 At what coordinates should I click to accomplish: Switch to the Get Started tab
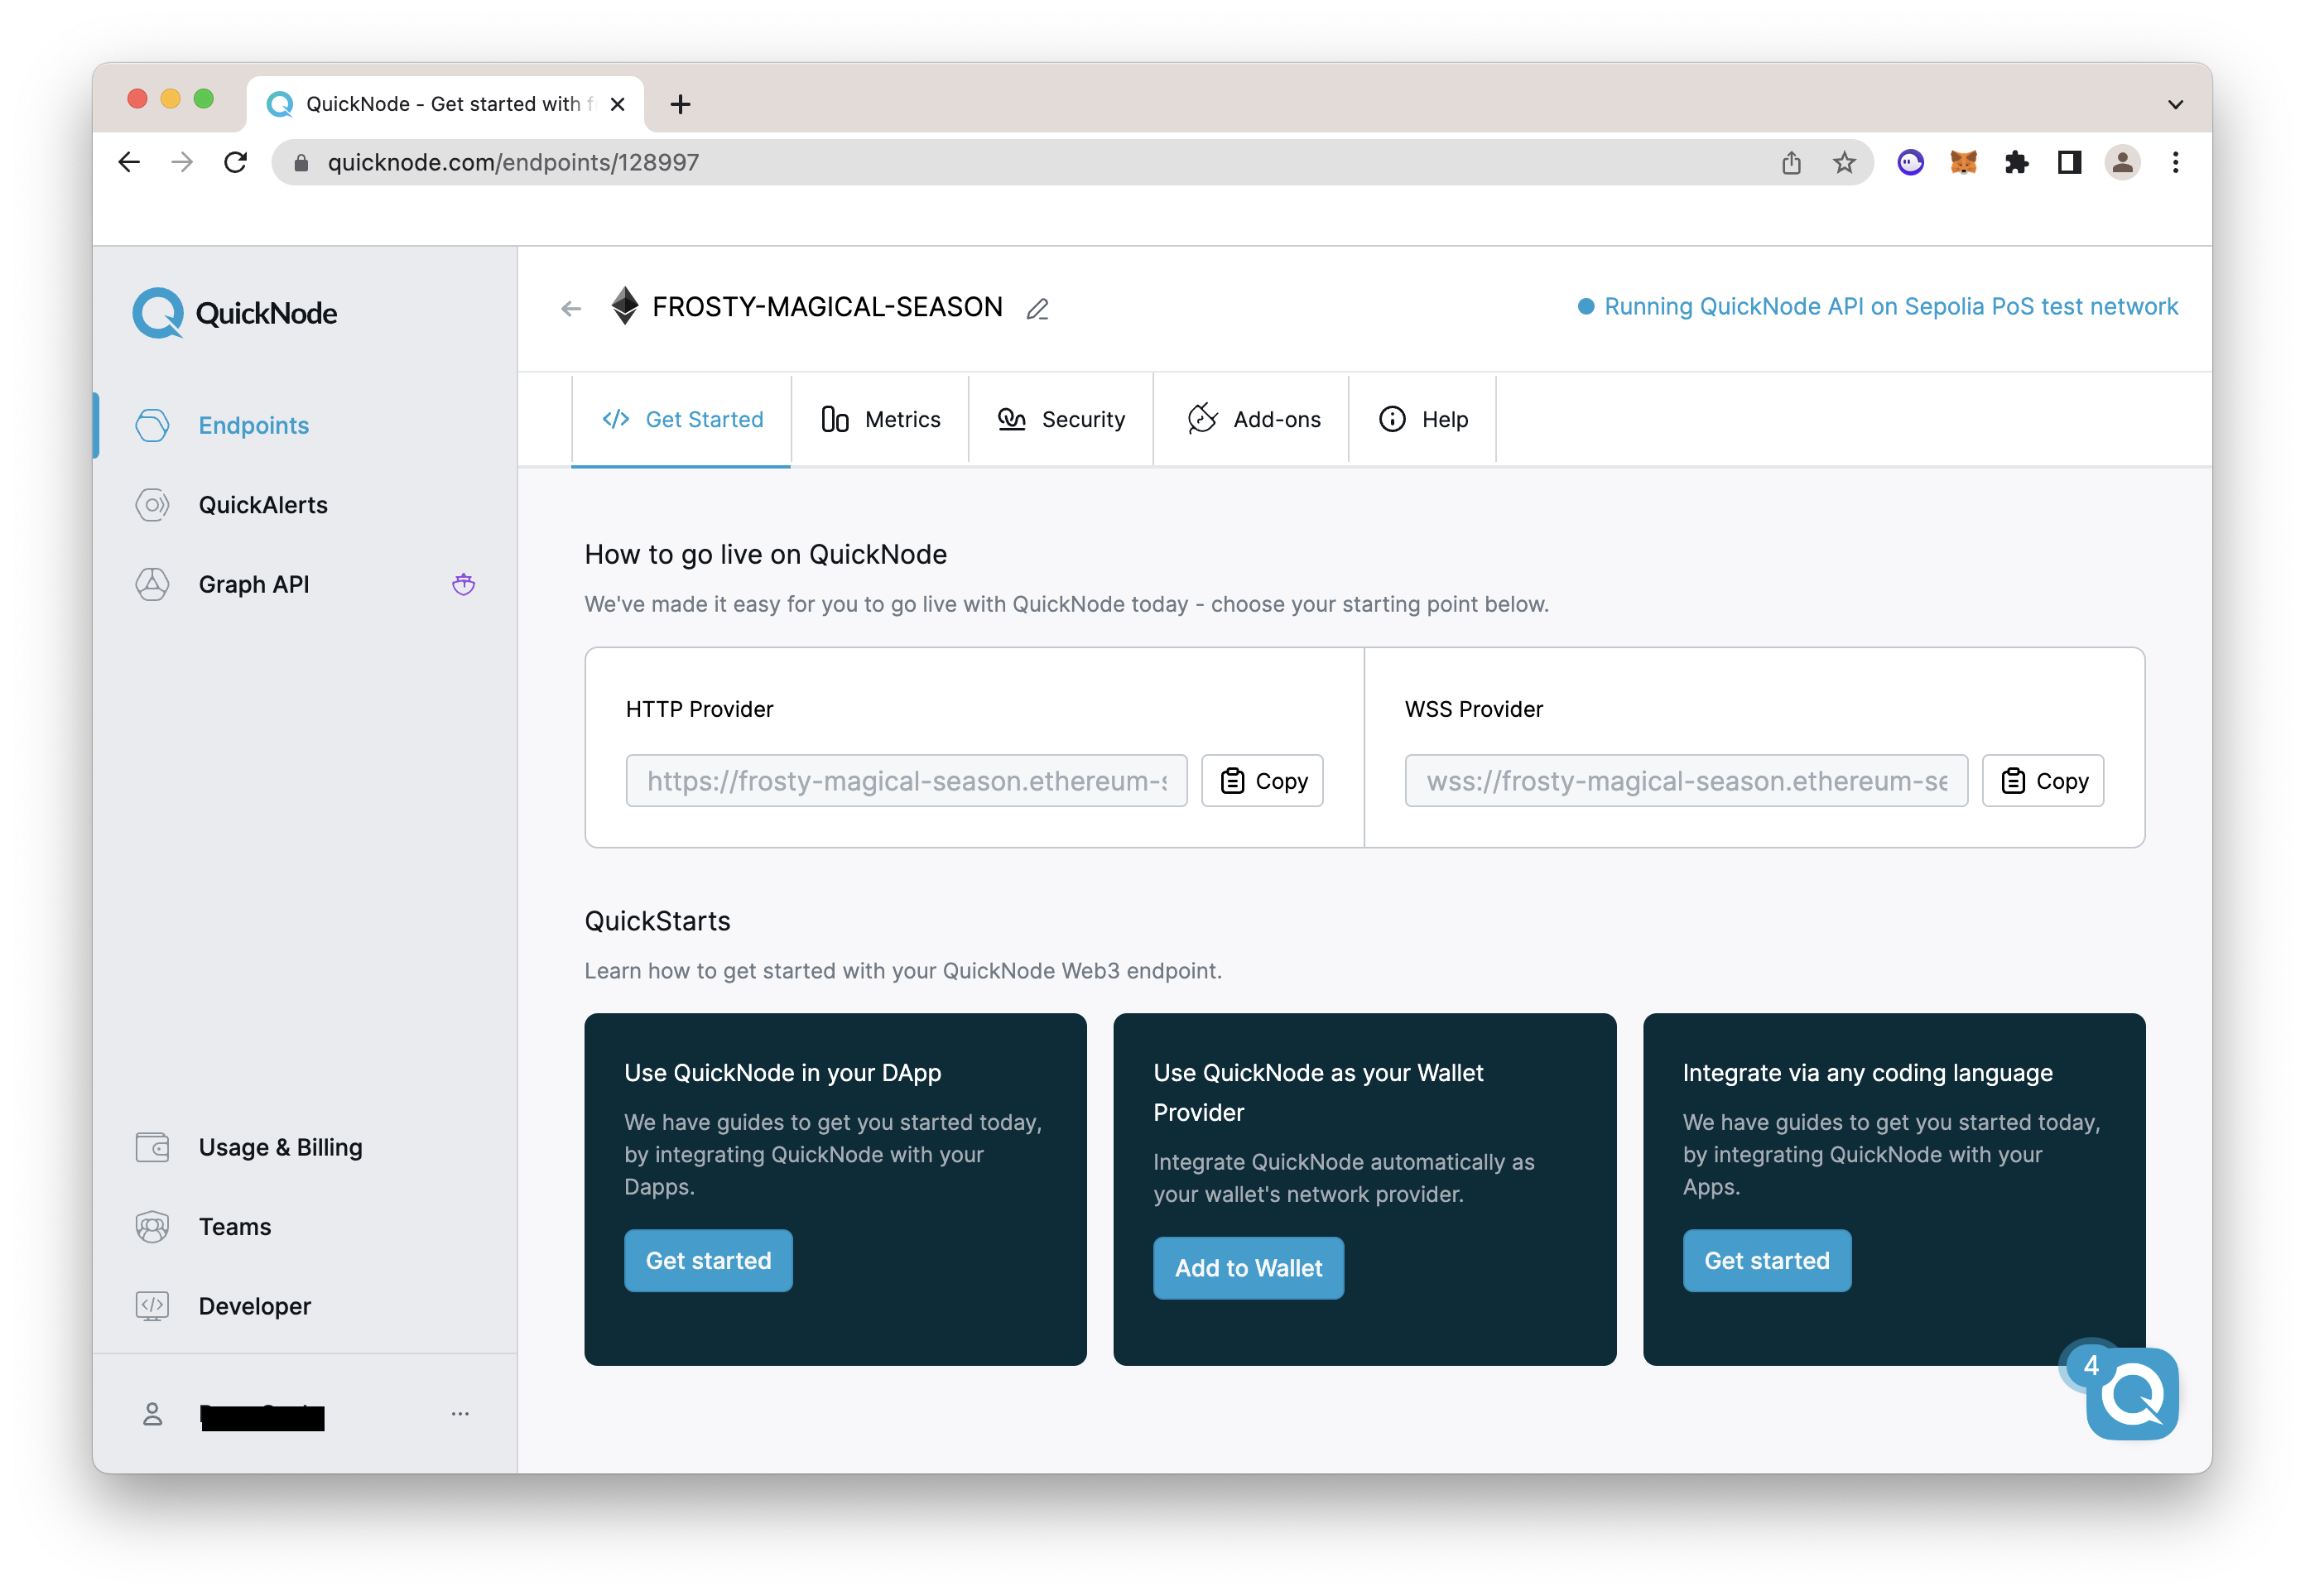pyautogui.click(x=681, y=419)
